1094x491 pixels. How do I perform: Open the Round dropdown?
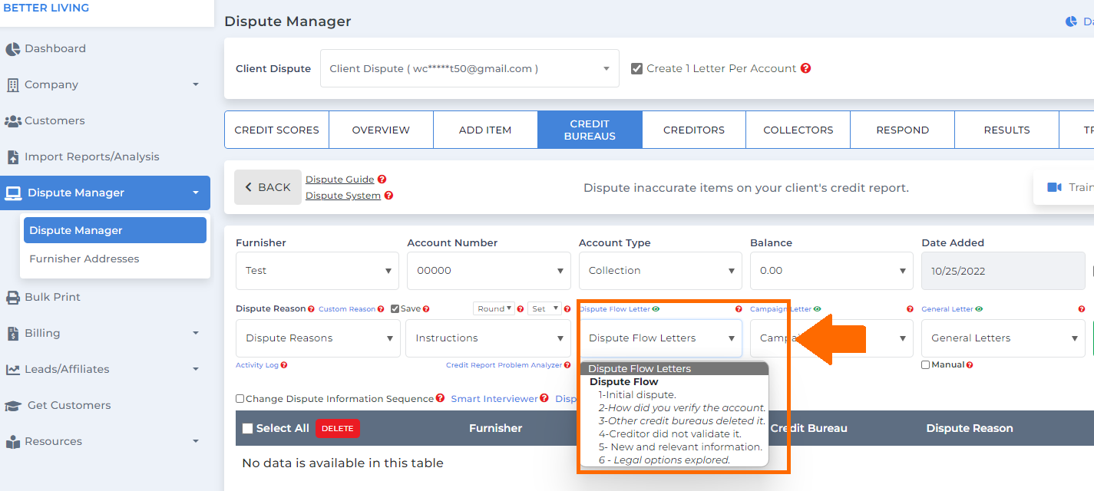[494, 309]
